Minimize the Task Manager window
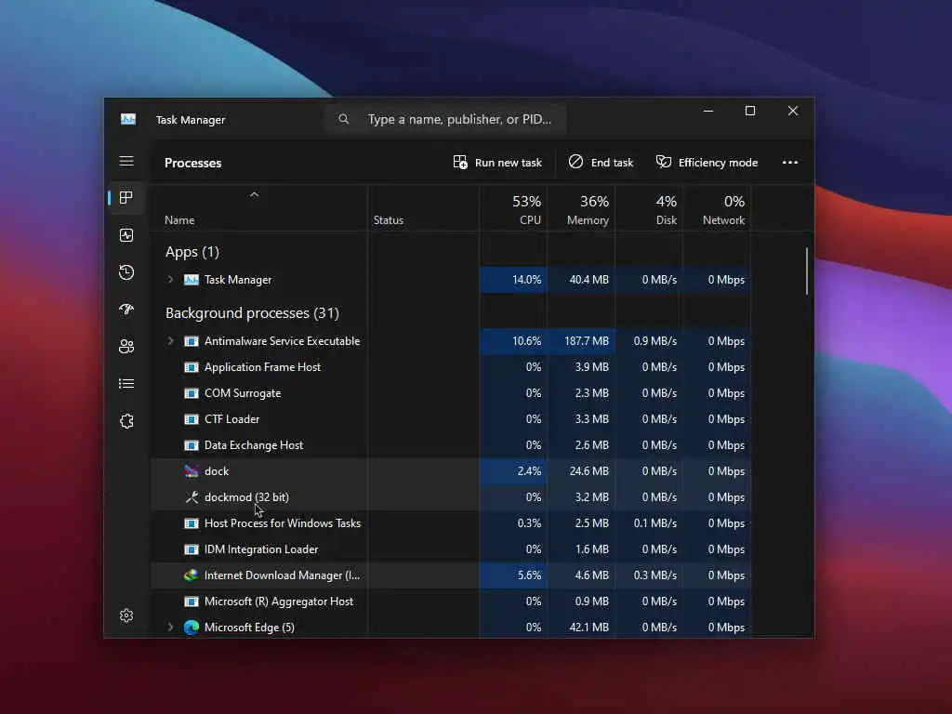Image resolution: width=952 pixels, height=714 pixels. click(707, 111)
